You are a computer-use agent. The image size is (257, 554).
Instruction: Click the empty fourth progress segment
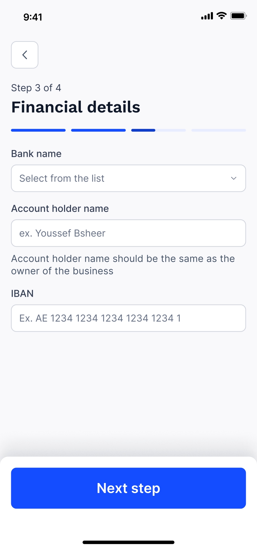pyautogui.click(x=219, y=130)
